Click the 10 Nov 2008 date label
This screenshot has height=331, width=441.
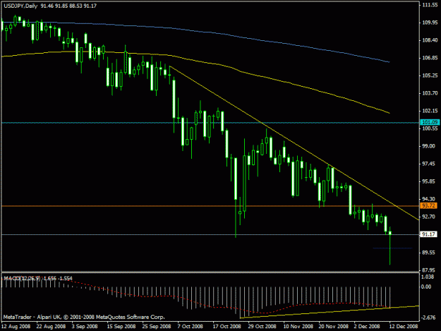[298, 327]
